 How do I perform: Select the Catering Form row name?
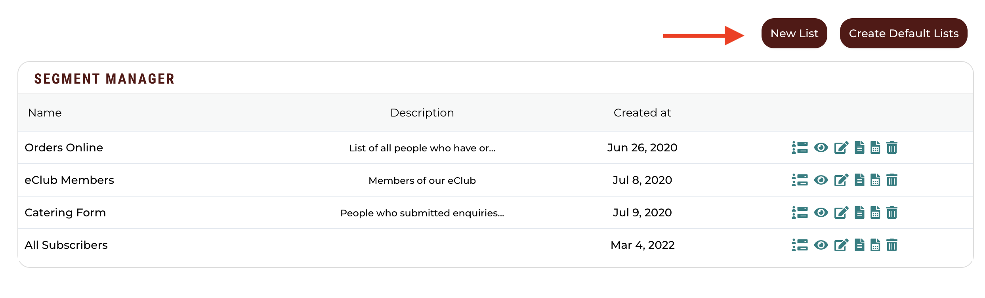pyautogui.click(x=65, y=213)
